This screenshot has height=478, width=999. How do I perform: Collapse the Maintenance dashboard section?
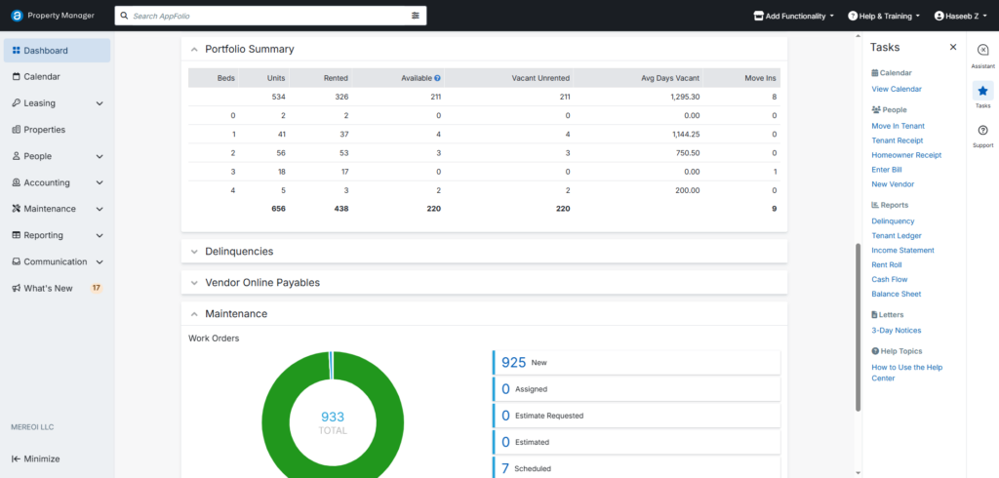194,314
